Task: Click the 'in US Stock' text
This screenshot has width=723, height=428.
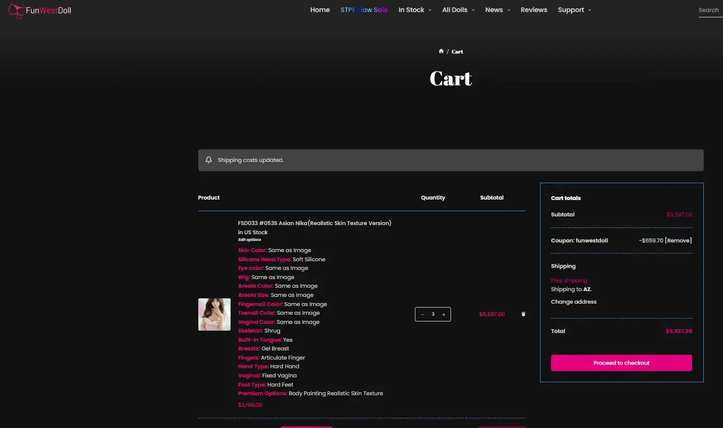Action: pyautogui.click(x=253, y=232)
